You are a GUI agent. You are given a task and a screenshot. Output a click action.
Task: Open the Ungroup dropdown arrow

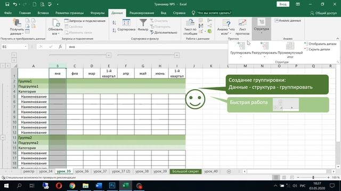(264, 57)
